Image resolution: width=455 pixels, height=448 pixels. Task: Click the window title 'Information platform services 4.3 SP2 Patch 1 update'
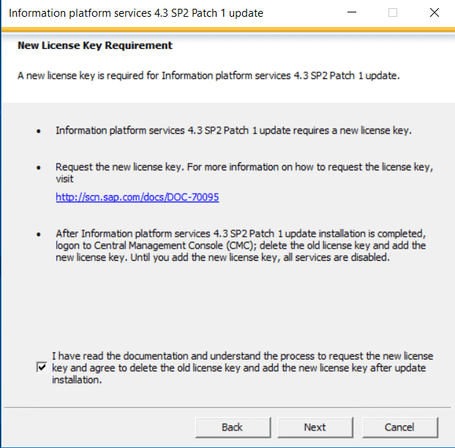pyautogui.click(x=136, y=13)
